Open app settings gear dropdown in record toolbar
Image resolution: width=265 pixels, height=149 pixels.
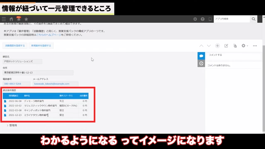point(245,46)
